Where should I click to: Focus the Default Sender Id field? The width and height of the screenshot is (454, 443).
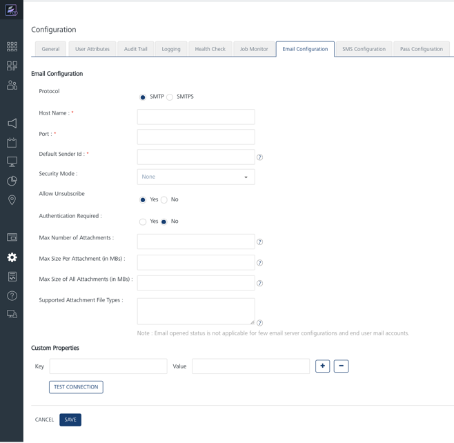[x=196, y=157]
